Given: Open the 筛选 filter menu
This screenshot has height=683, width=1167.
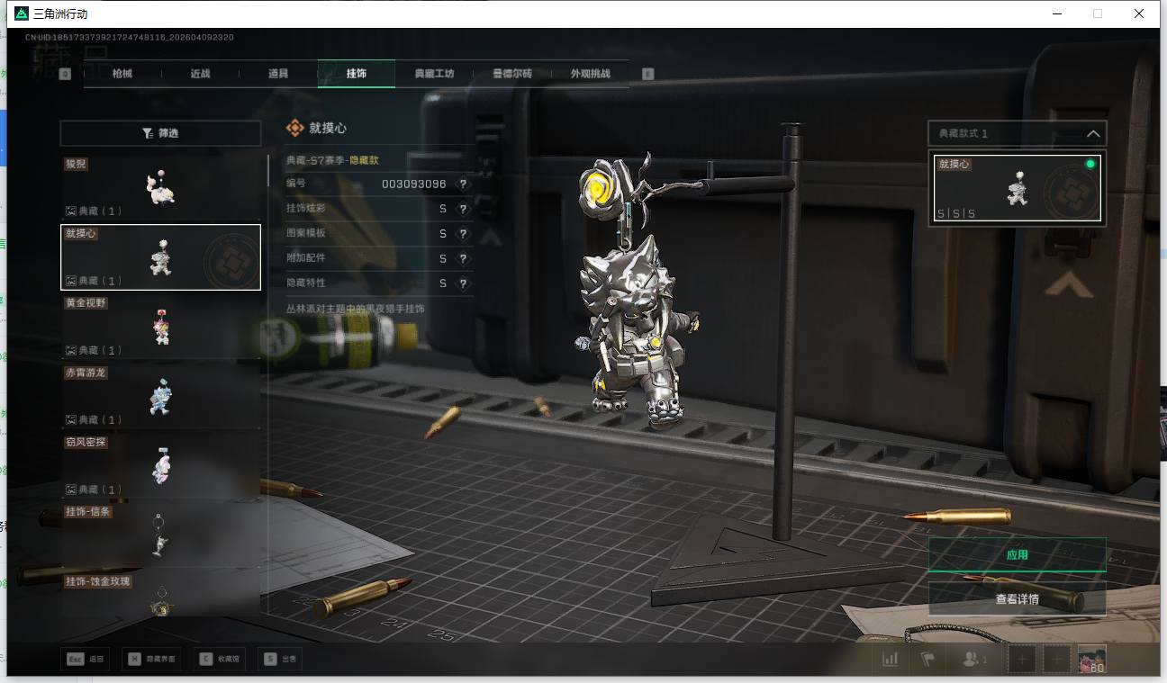Looking at the screenshot, I should pos(160,133).
